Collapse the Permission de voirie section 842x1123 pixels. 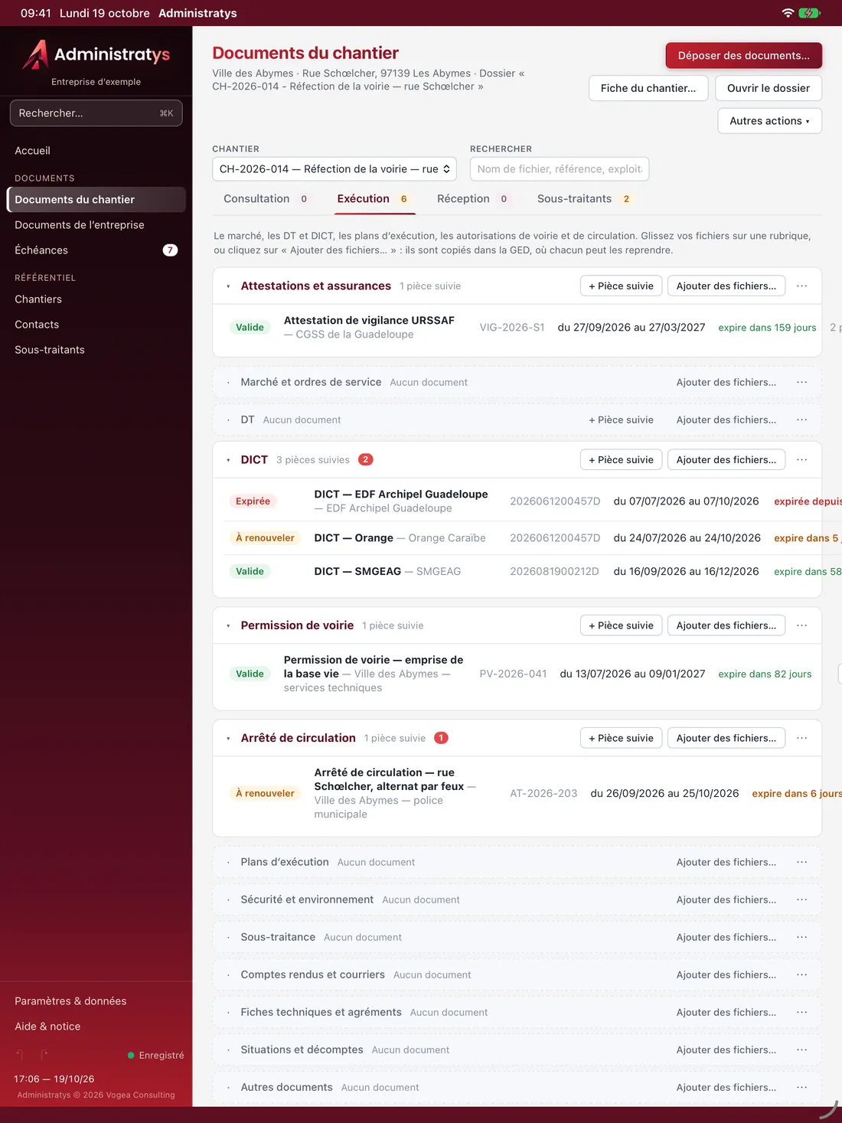(228, 626)
